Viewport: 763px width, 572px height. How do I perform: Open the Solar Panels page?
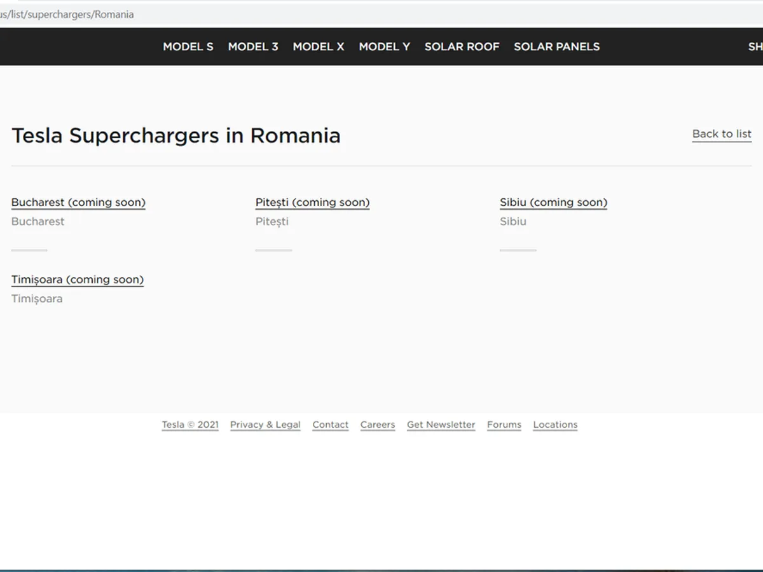click(556, 46)
